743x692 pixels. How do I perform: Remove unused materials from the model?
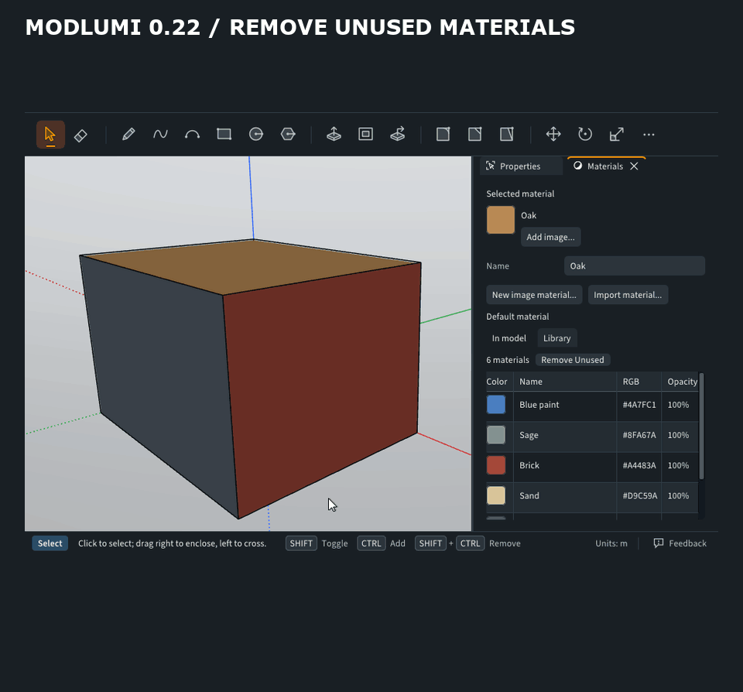pyautogui.click(x=573, y=360)
